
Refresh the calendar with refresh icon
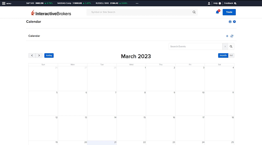point(232,36)
